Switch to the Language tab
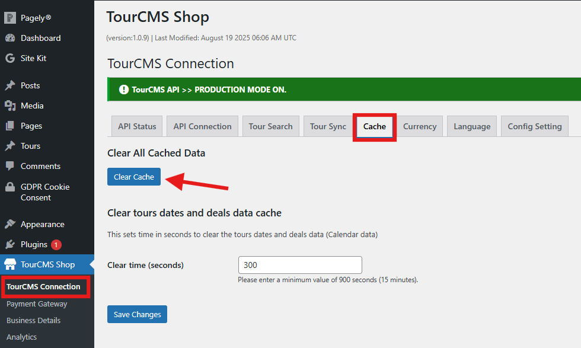The image size is (581, 348). click(472, 126)
